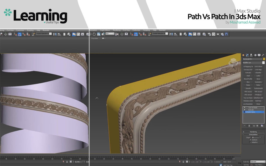Open the Display command panel tab

point(259,55)
